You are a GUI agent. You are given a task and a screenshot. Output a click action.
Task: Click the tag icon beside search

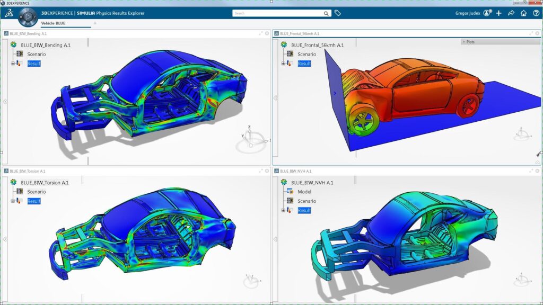(x=337, y=13)
